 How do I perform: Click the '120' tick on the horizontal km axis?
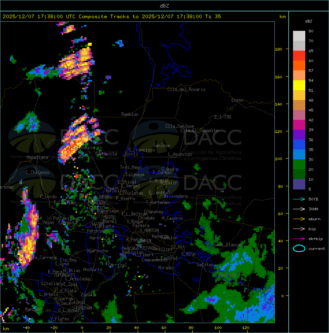246,328
